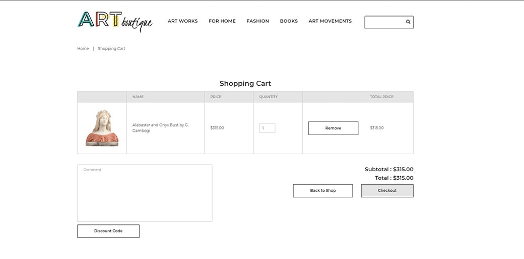Focus the search text field
524x259 pixels.
(384, 22)
